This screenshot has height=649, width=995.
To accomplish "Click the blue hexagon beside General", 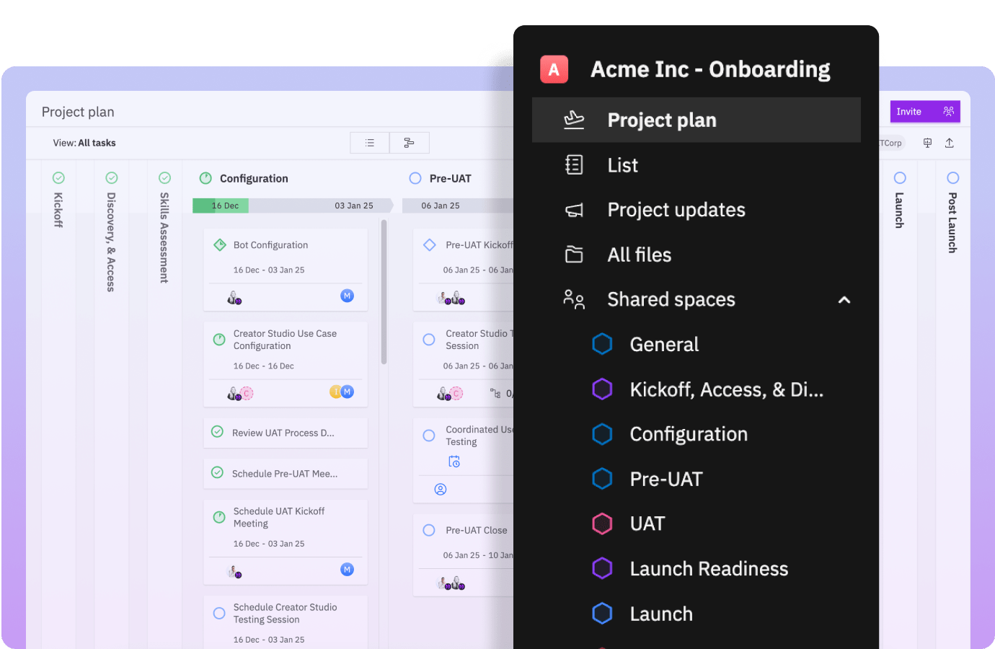I will click(x=602, y=344).
